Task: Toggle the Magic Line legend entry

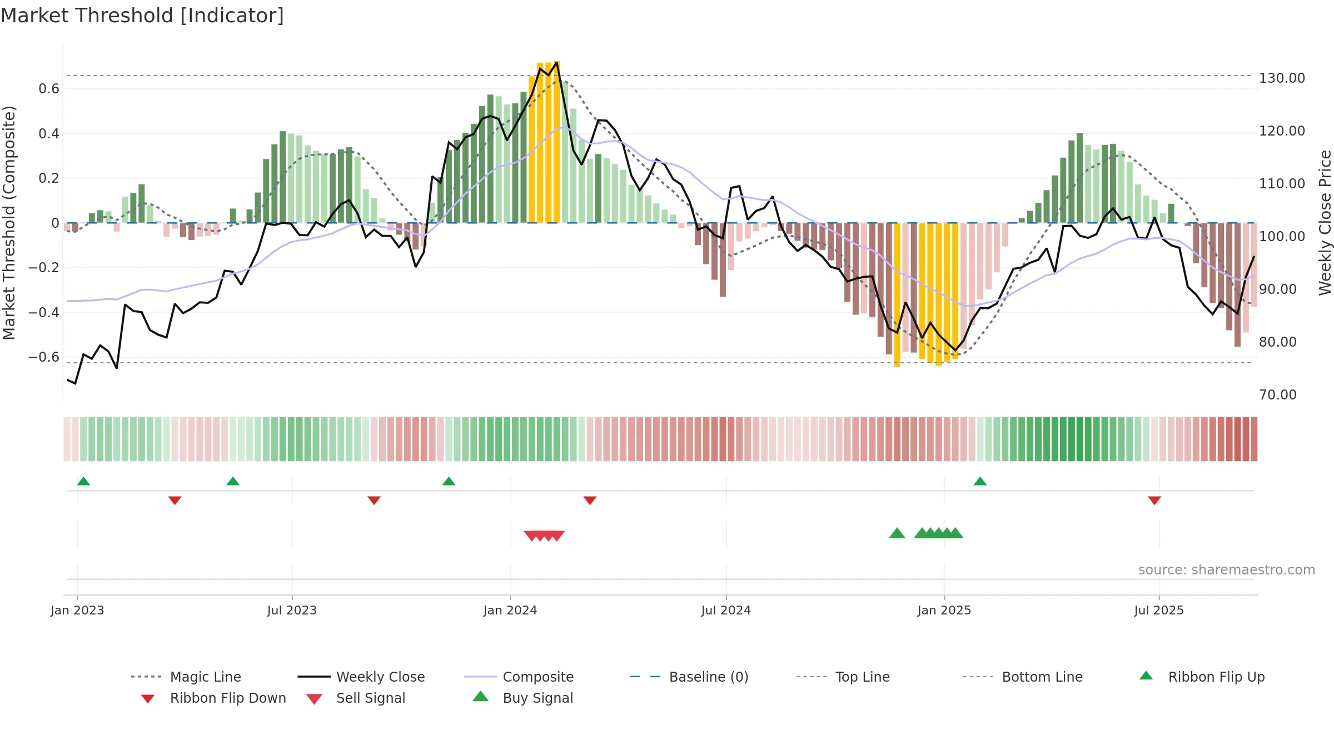Action: pos(186,677)
